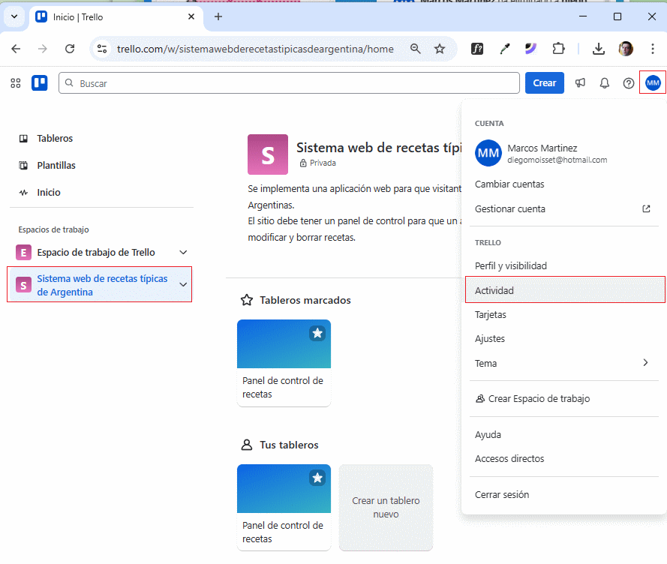
Task: Unstar Panel de control board under Tableros marcados
Action: pos(317,334)
